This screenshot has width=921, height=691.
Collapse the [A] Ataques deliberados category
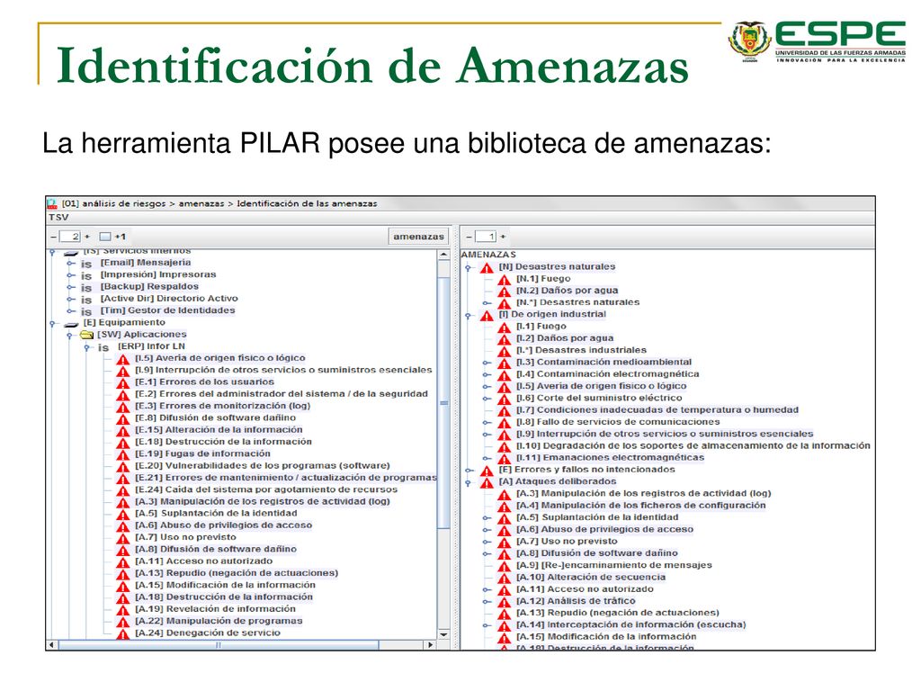468,483
